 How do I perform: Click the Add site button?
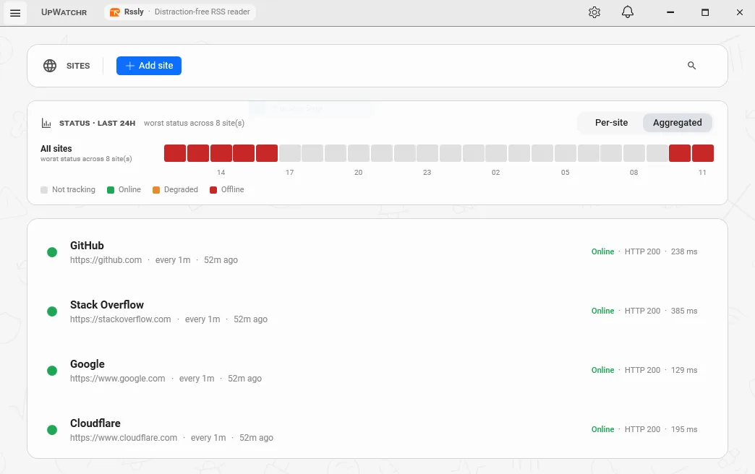click(x=149, y=66)
